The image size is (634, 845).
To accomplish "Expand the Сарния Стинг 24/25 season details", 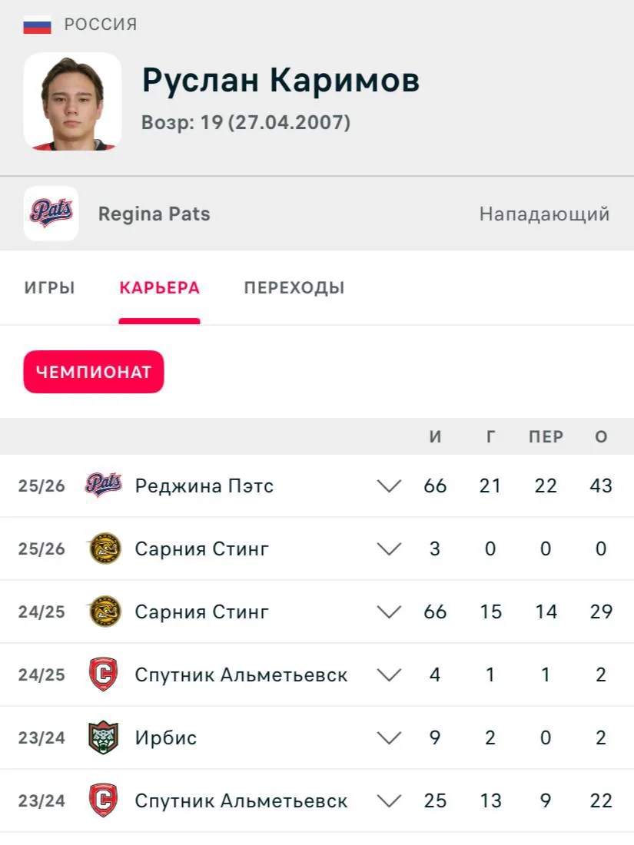I will click(x=389, y=612).
